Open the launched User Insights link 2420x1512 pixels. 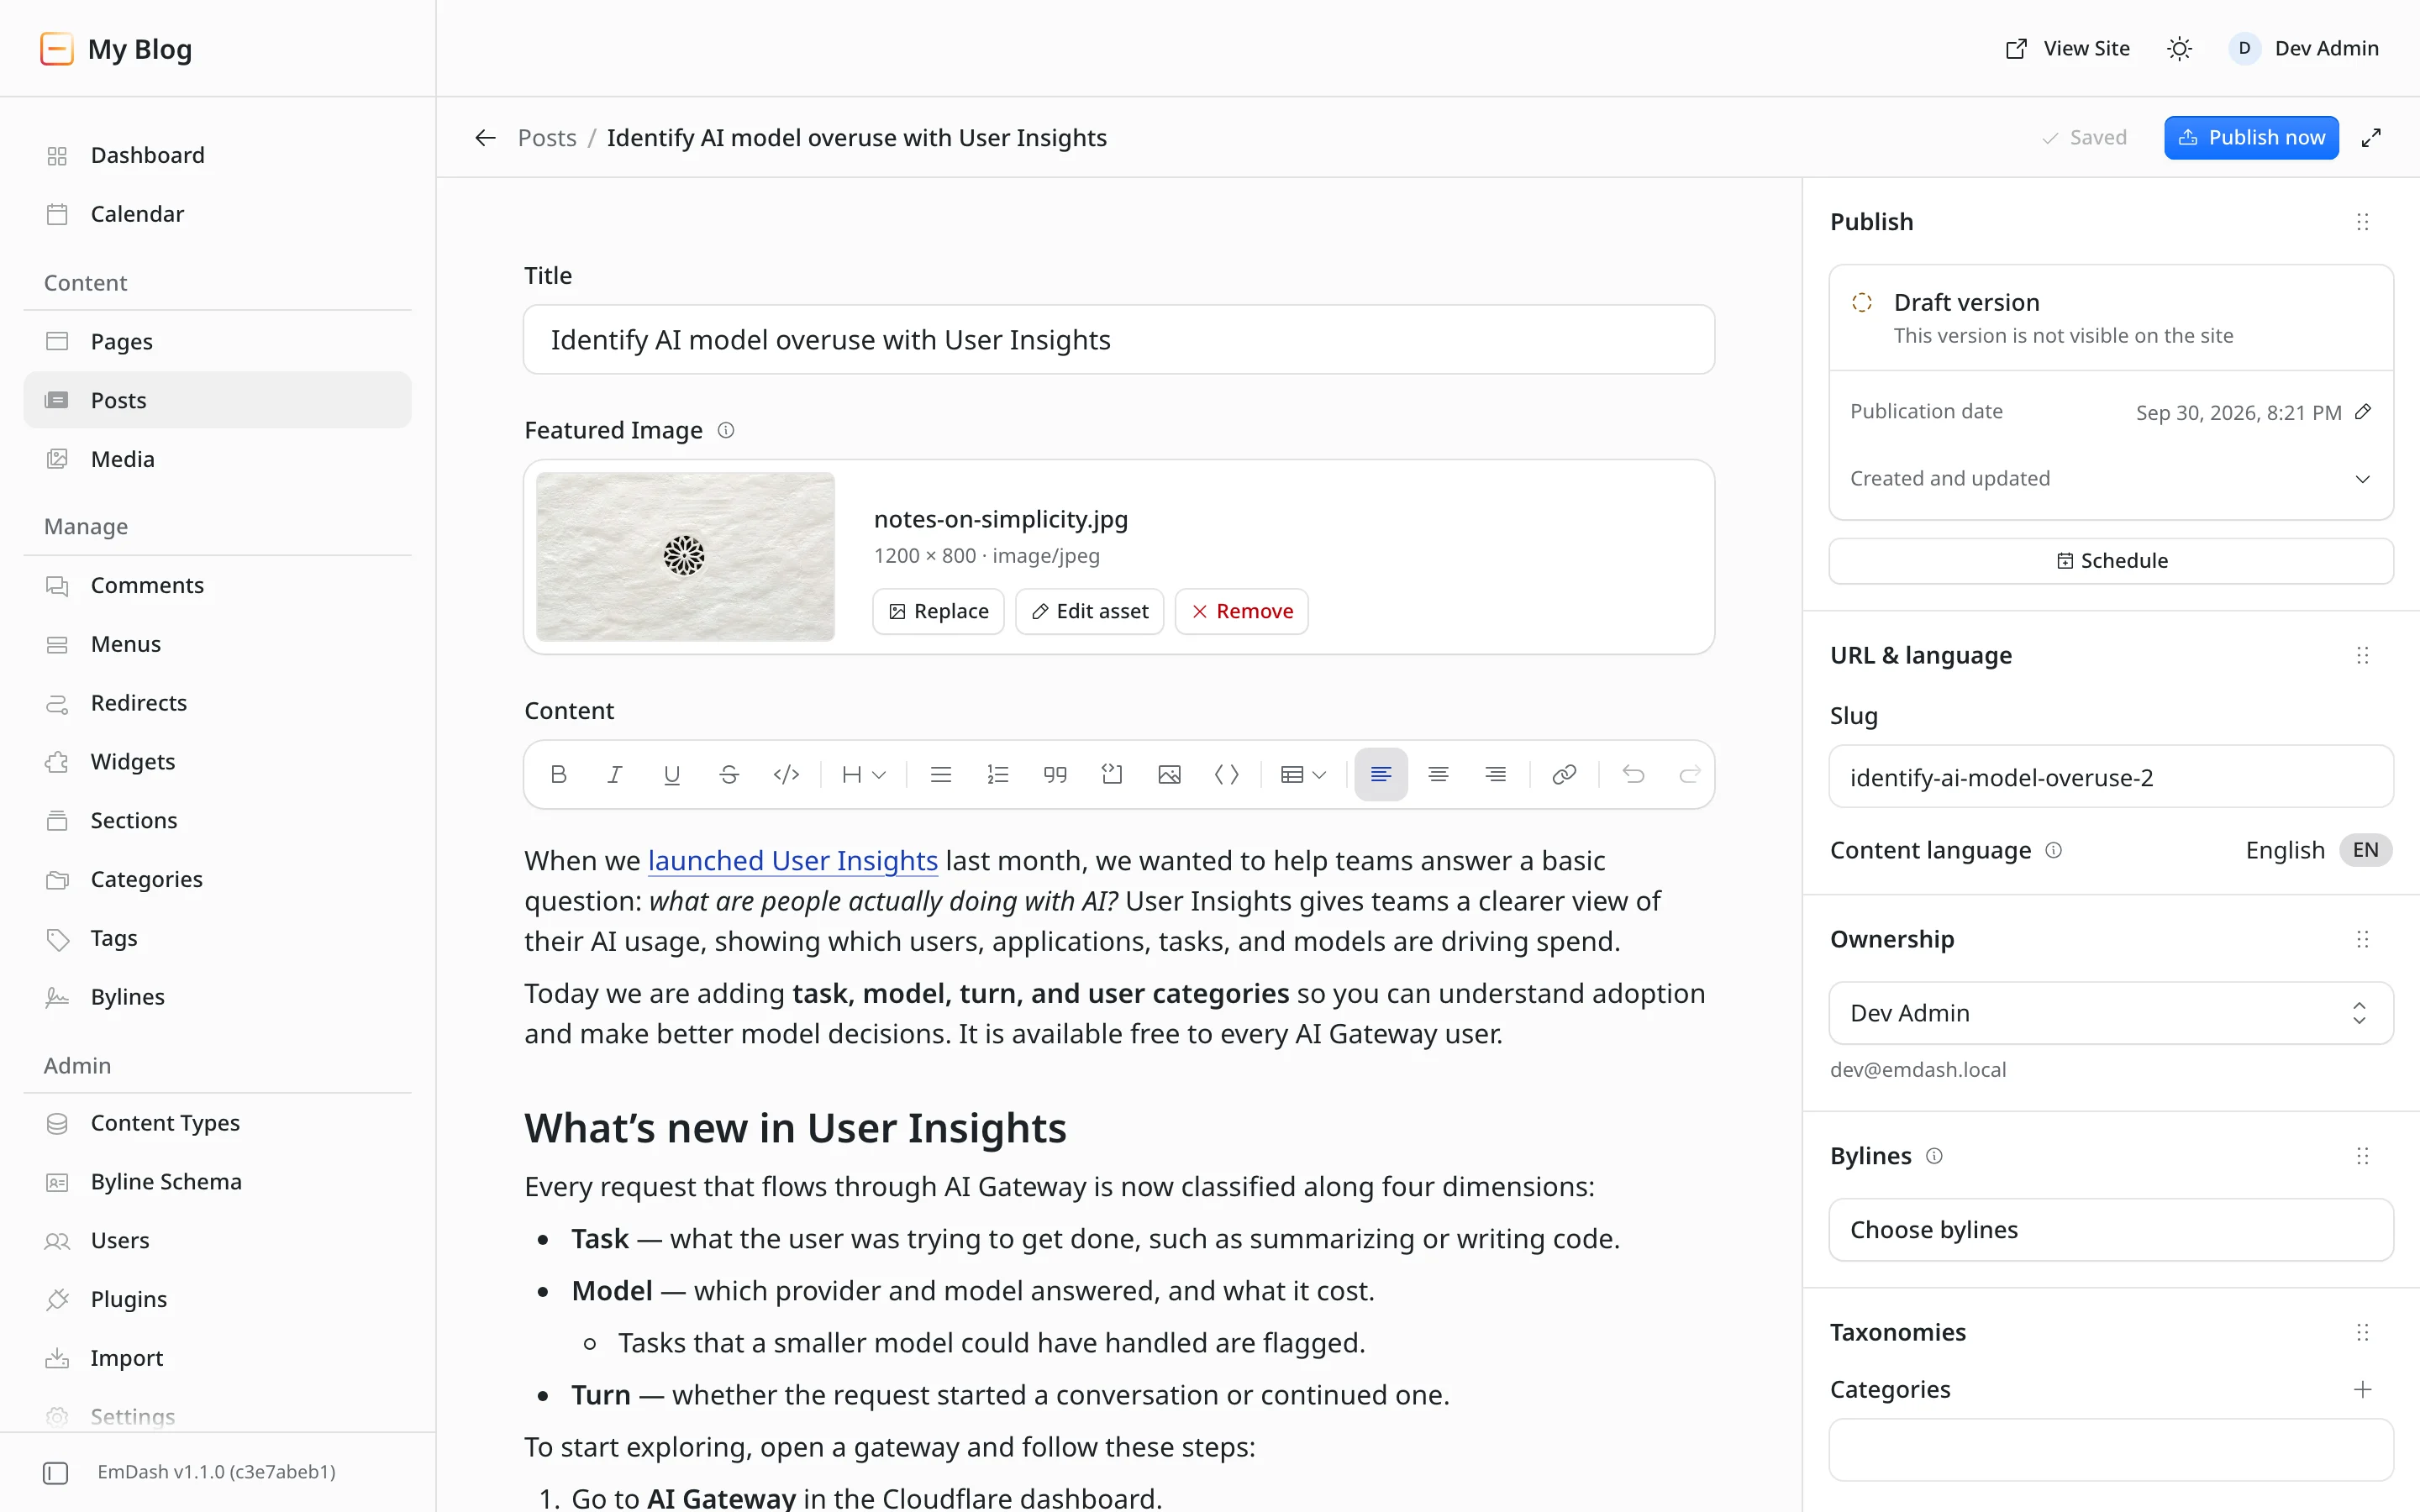coord(792,861)
